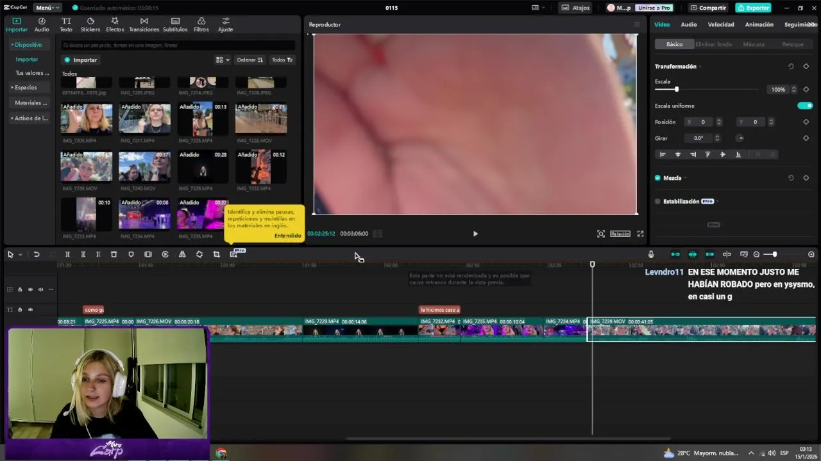Click the undo arrow in timeline toolbar
Viewport: 821px width, 461px height.
point(37,254)
